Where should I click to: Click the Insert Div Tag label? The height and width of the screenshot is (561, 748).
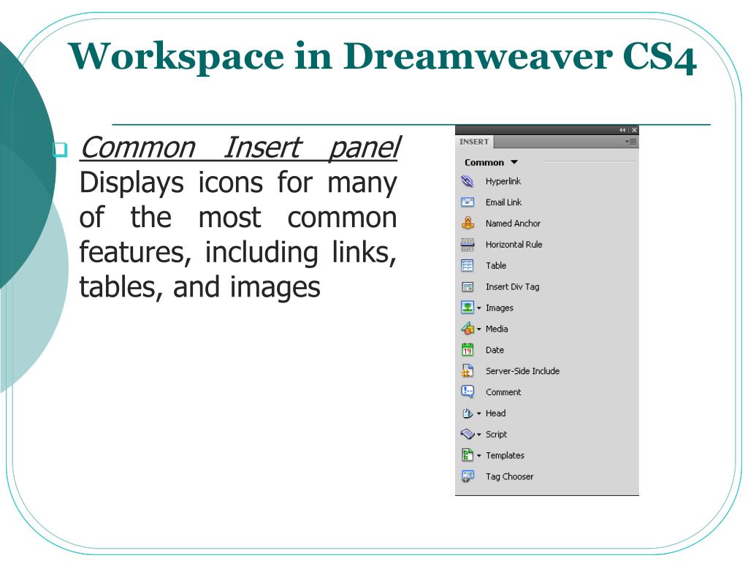click(x=512, y=286)
